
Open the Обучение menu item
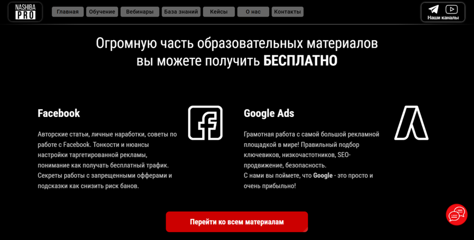[102, 12]
